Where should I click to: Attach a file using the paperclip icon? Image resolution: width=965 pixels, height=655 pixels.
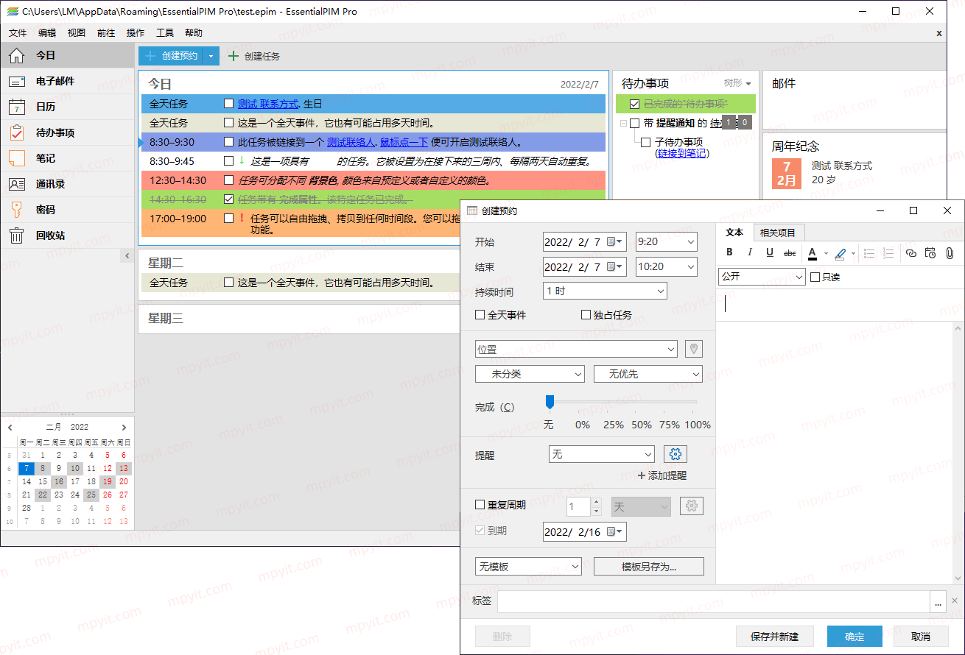click(x=950, y=252)
